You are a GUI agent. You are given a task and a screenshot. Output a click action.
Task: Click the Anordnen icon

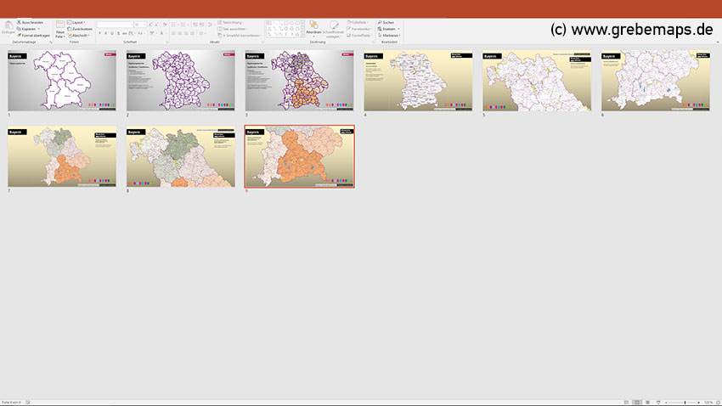click(x=313, y=26)
